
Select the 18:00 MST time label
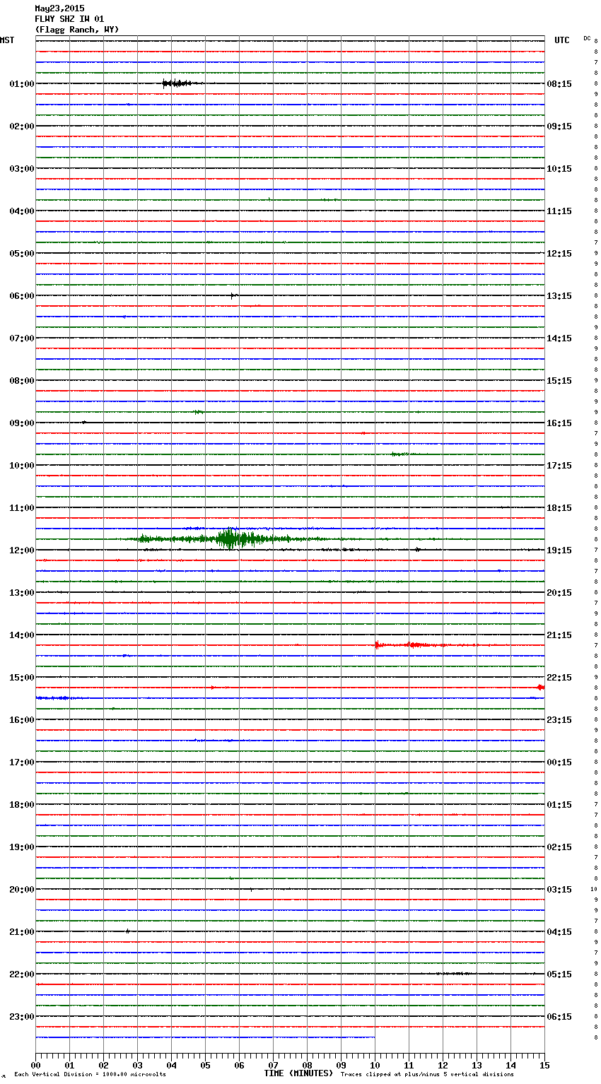[x=22, y=805]
